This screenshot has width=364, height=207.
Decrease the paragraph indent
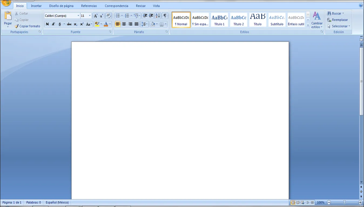[x=145, y=16]
